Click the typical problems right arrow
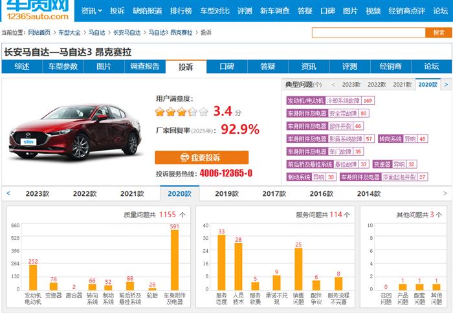Image resolution: width=453 pixels, height=313 pixels. (446, 85)
